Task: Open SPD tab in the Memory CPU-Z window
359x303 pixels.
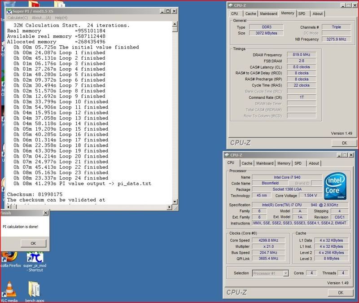Action: tap(302, 14)
